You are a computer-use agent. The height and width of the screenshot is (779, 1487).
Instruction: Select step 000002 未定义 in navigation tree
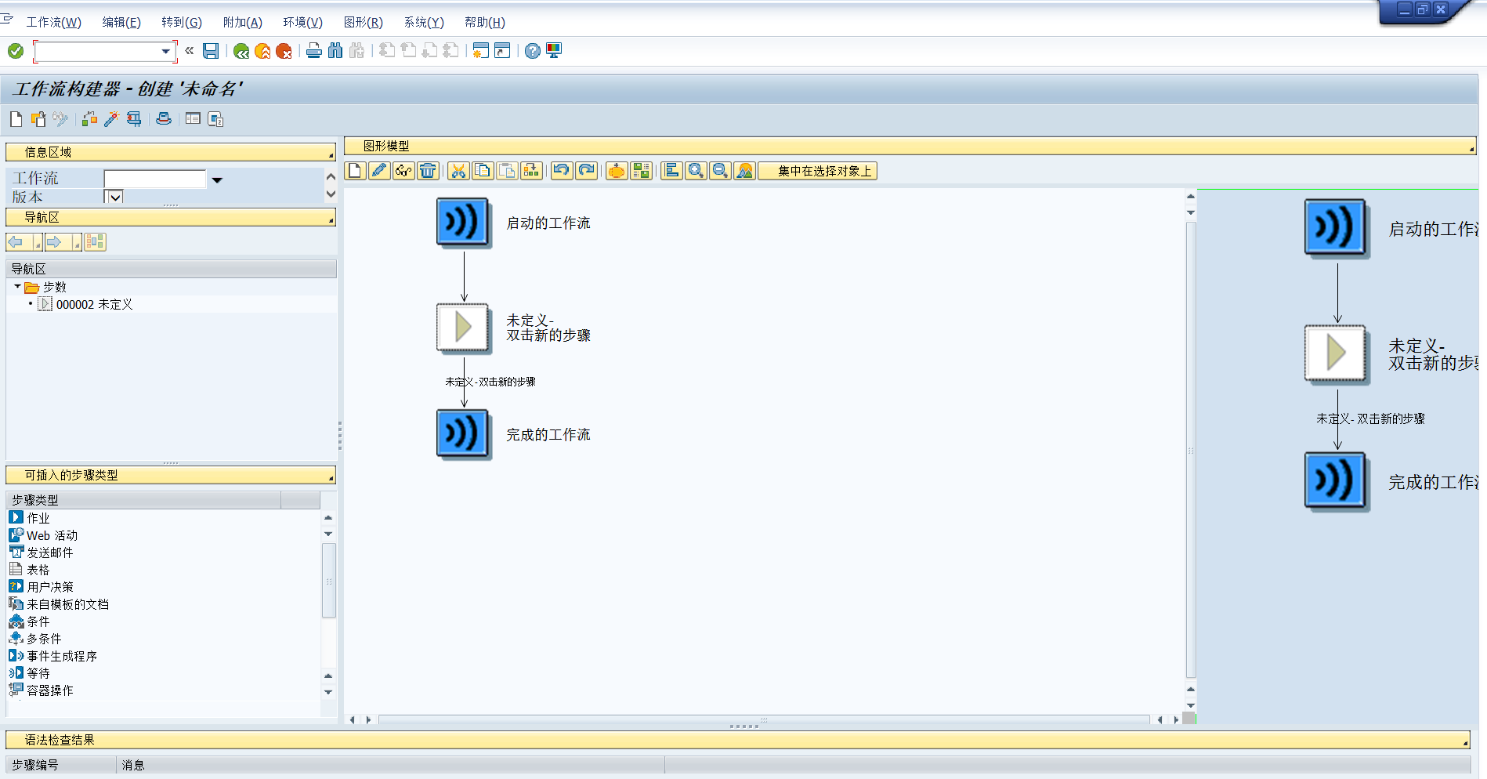point(94,304)
